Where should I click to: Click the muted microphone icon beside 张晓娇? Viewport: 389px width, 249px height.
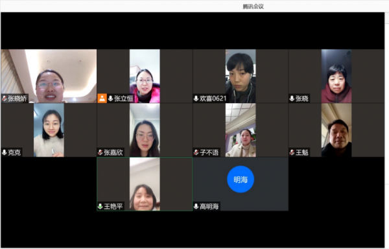pos(5,99)
